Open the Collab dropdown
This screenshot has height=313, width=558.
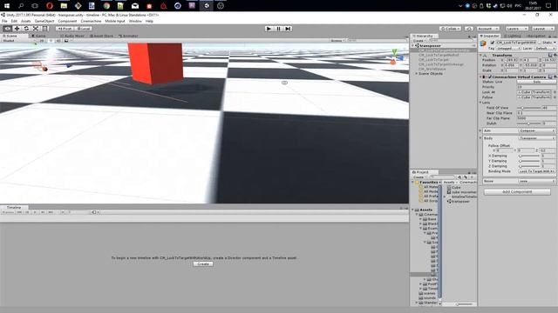point(450,29)
